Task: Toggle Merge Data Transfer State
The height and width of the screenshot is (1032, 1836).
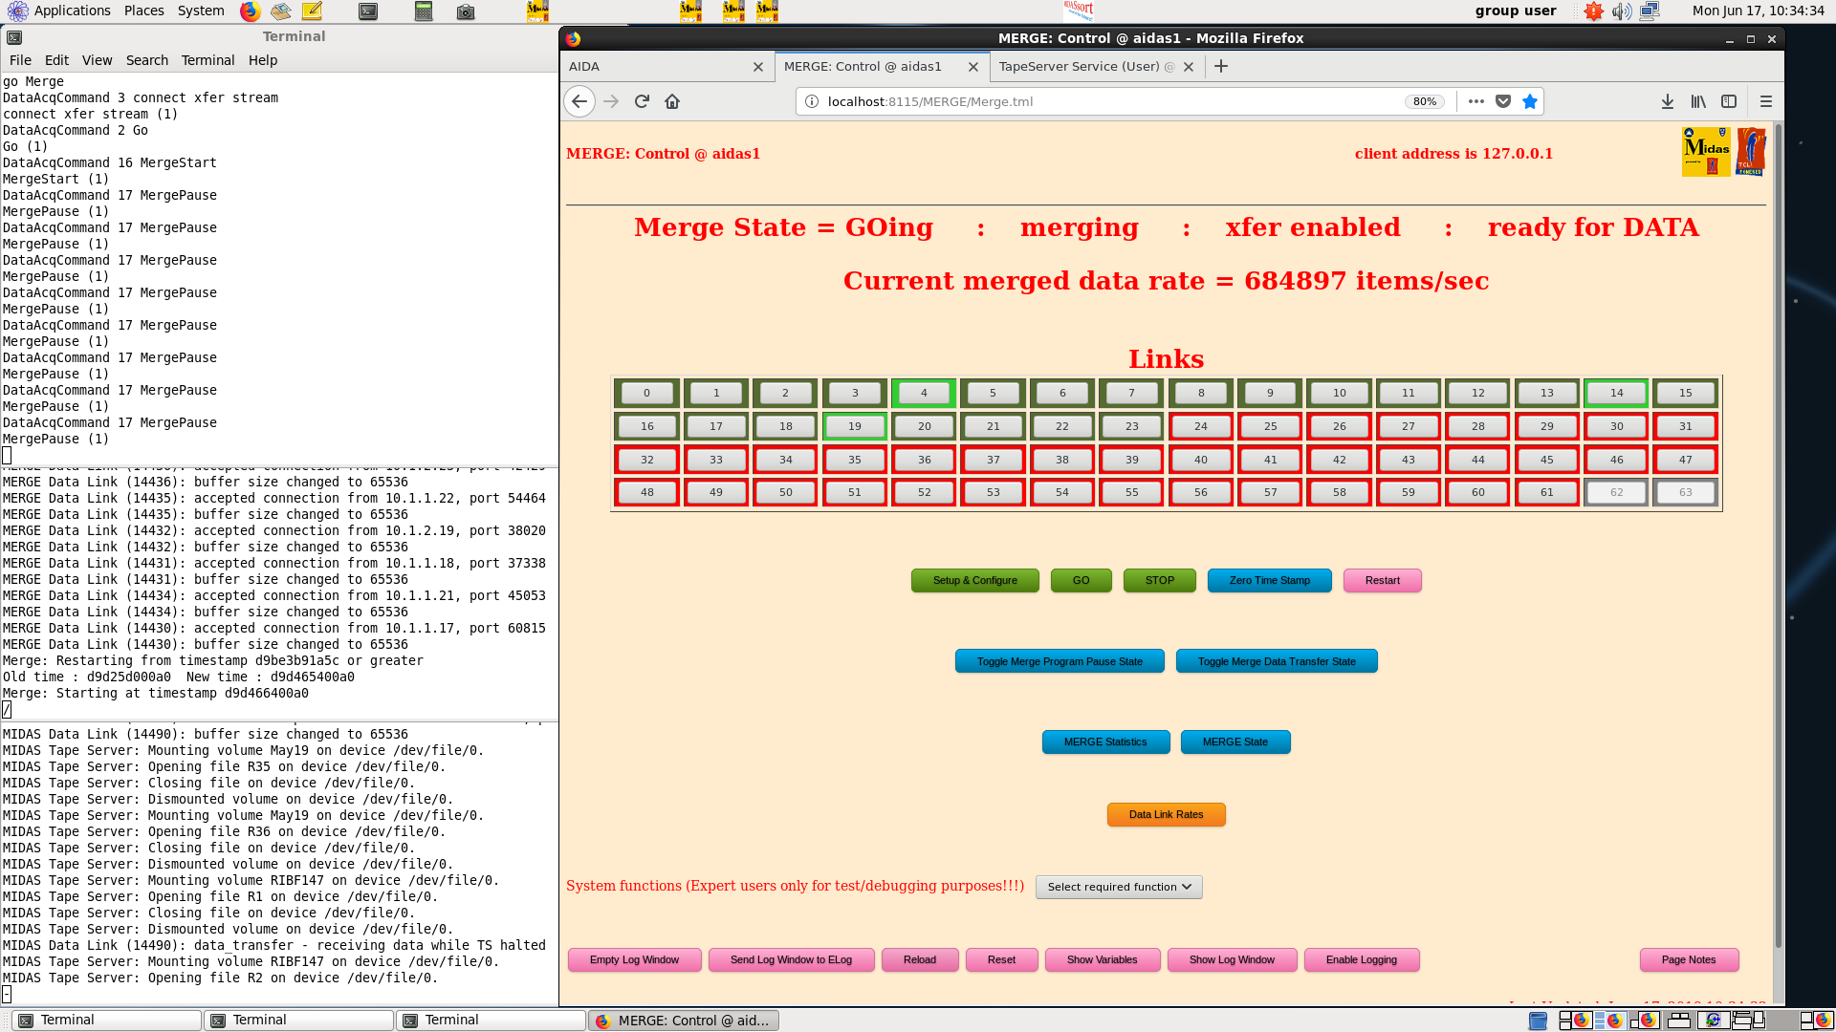Action: (x=1277, y=661)
